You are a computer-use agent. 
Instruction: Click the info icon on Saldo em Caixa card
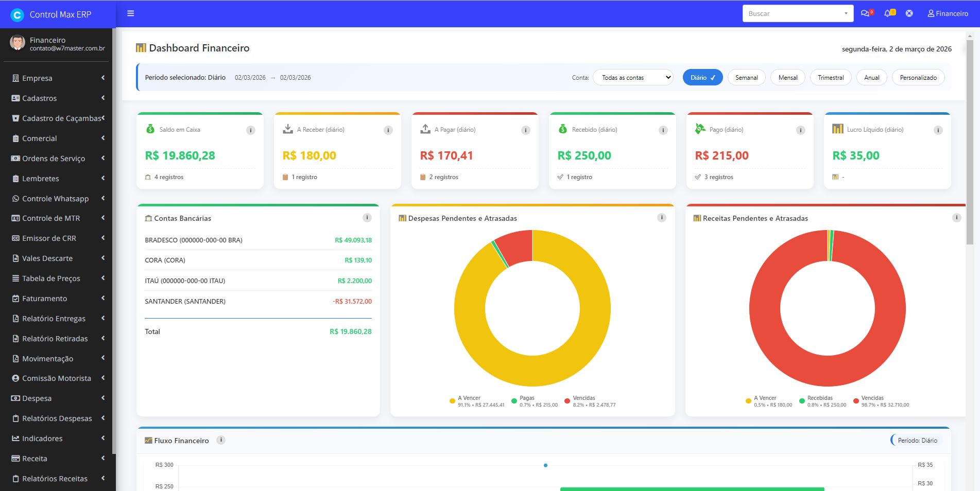click(x=251, y=130)
